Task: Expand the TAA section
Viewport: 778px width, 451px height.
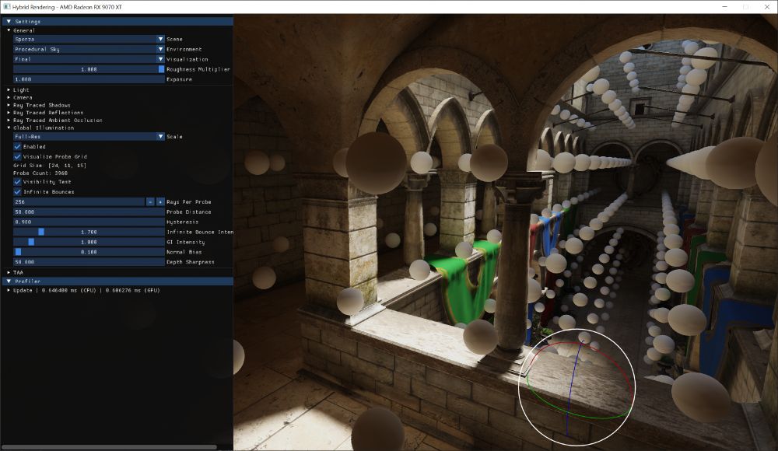Action: coord(9,272)
